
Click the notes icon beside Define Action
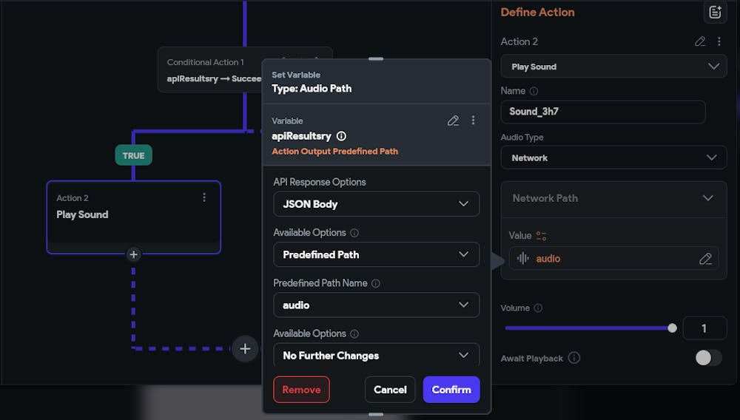[x=714, y=13]
